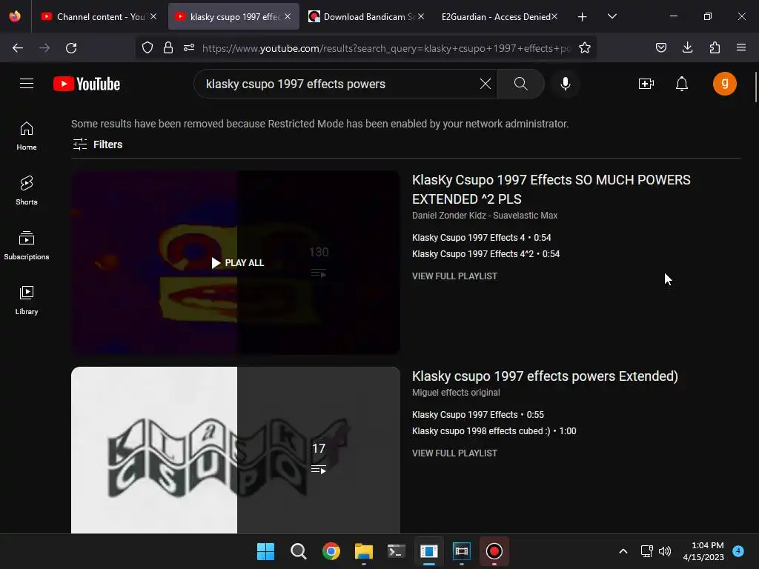Open site permissions icon in address bar
Image resolution: width=759 pixels, height=569 pixels.
189,47
